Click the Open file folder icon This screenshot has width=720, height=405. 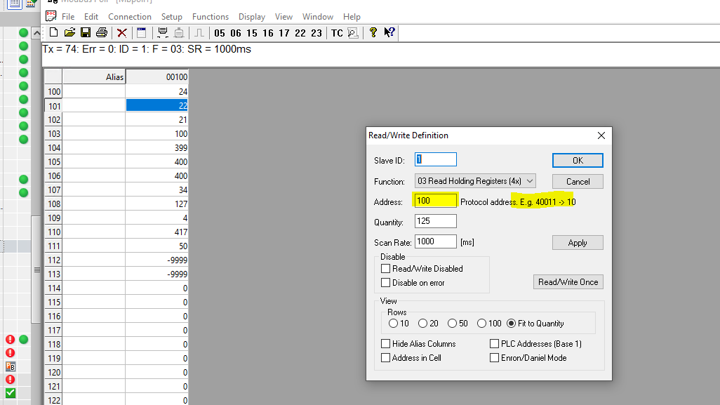tap(69, 33)
